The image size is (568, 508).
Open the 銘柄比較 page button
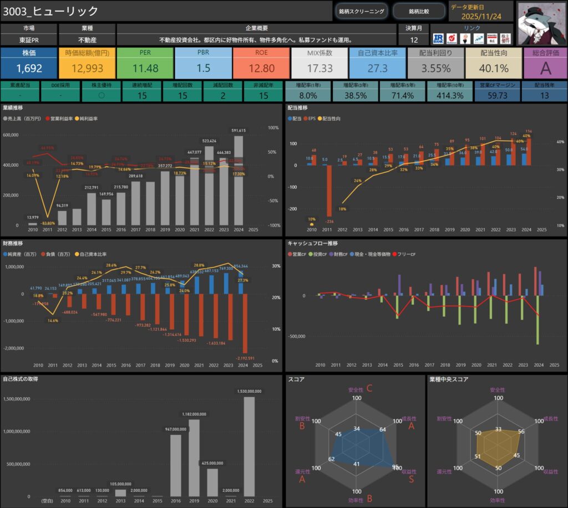419,11
